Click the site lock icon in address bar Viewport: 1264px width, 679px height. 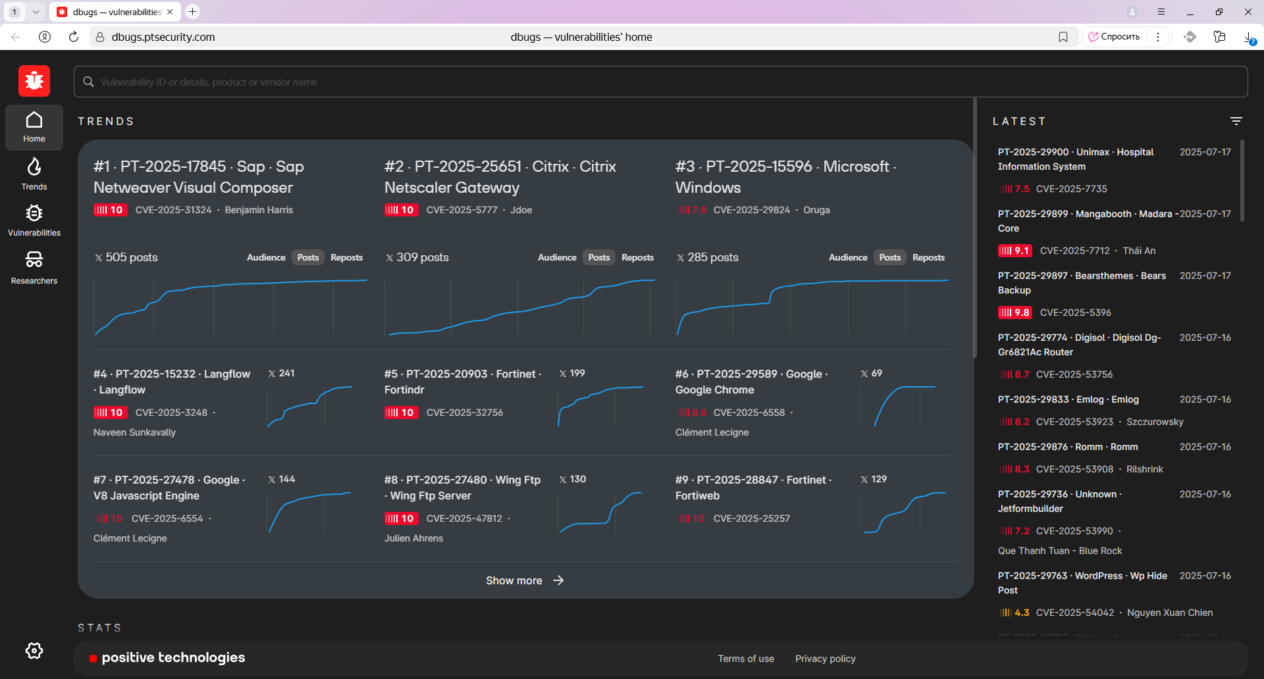pos(99,37)
